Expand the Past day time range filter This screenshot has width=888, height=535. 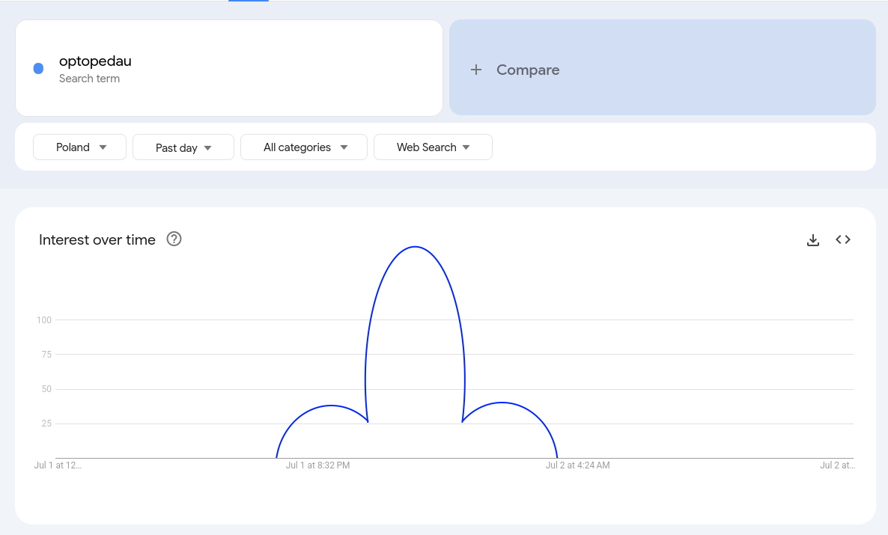(183, 147)
